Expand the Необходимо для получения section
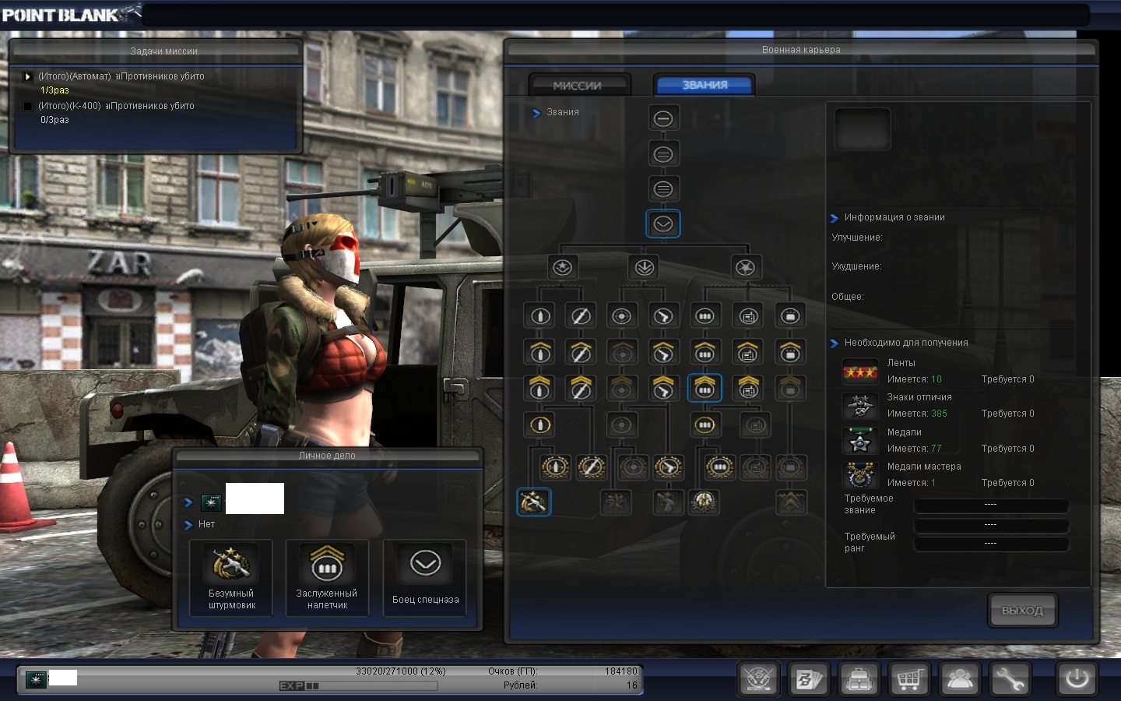This screenshot has width=1121, height=701. click(835, 343)
